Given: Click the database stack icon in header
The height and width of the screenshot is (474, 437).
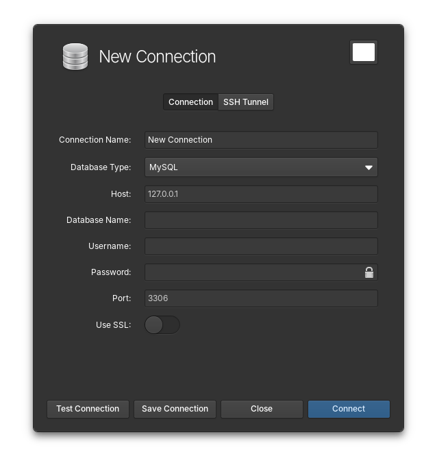Looking at the screenshot, I should pos(75,56).
